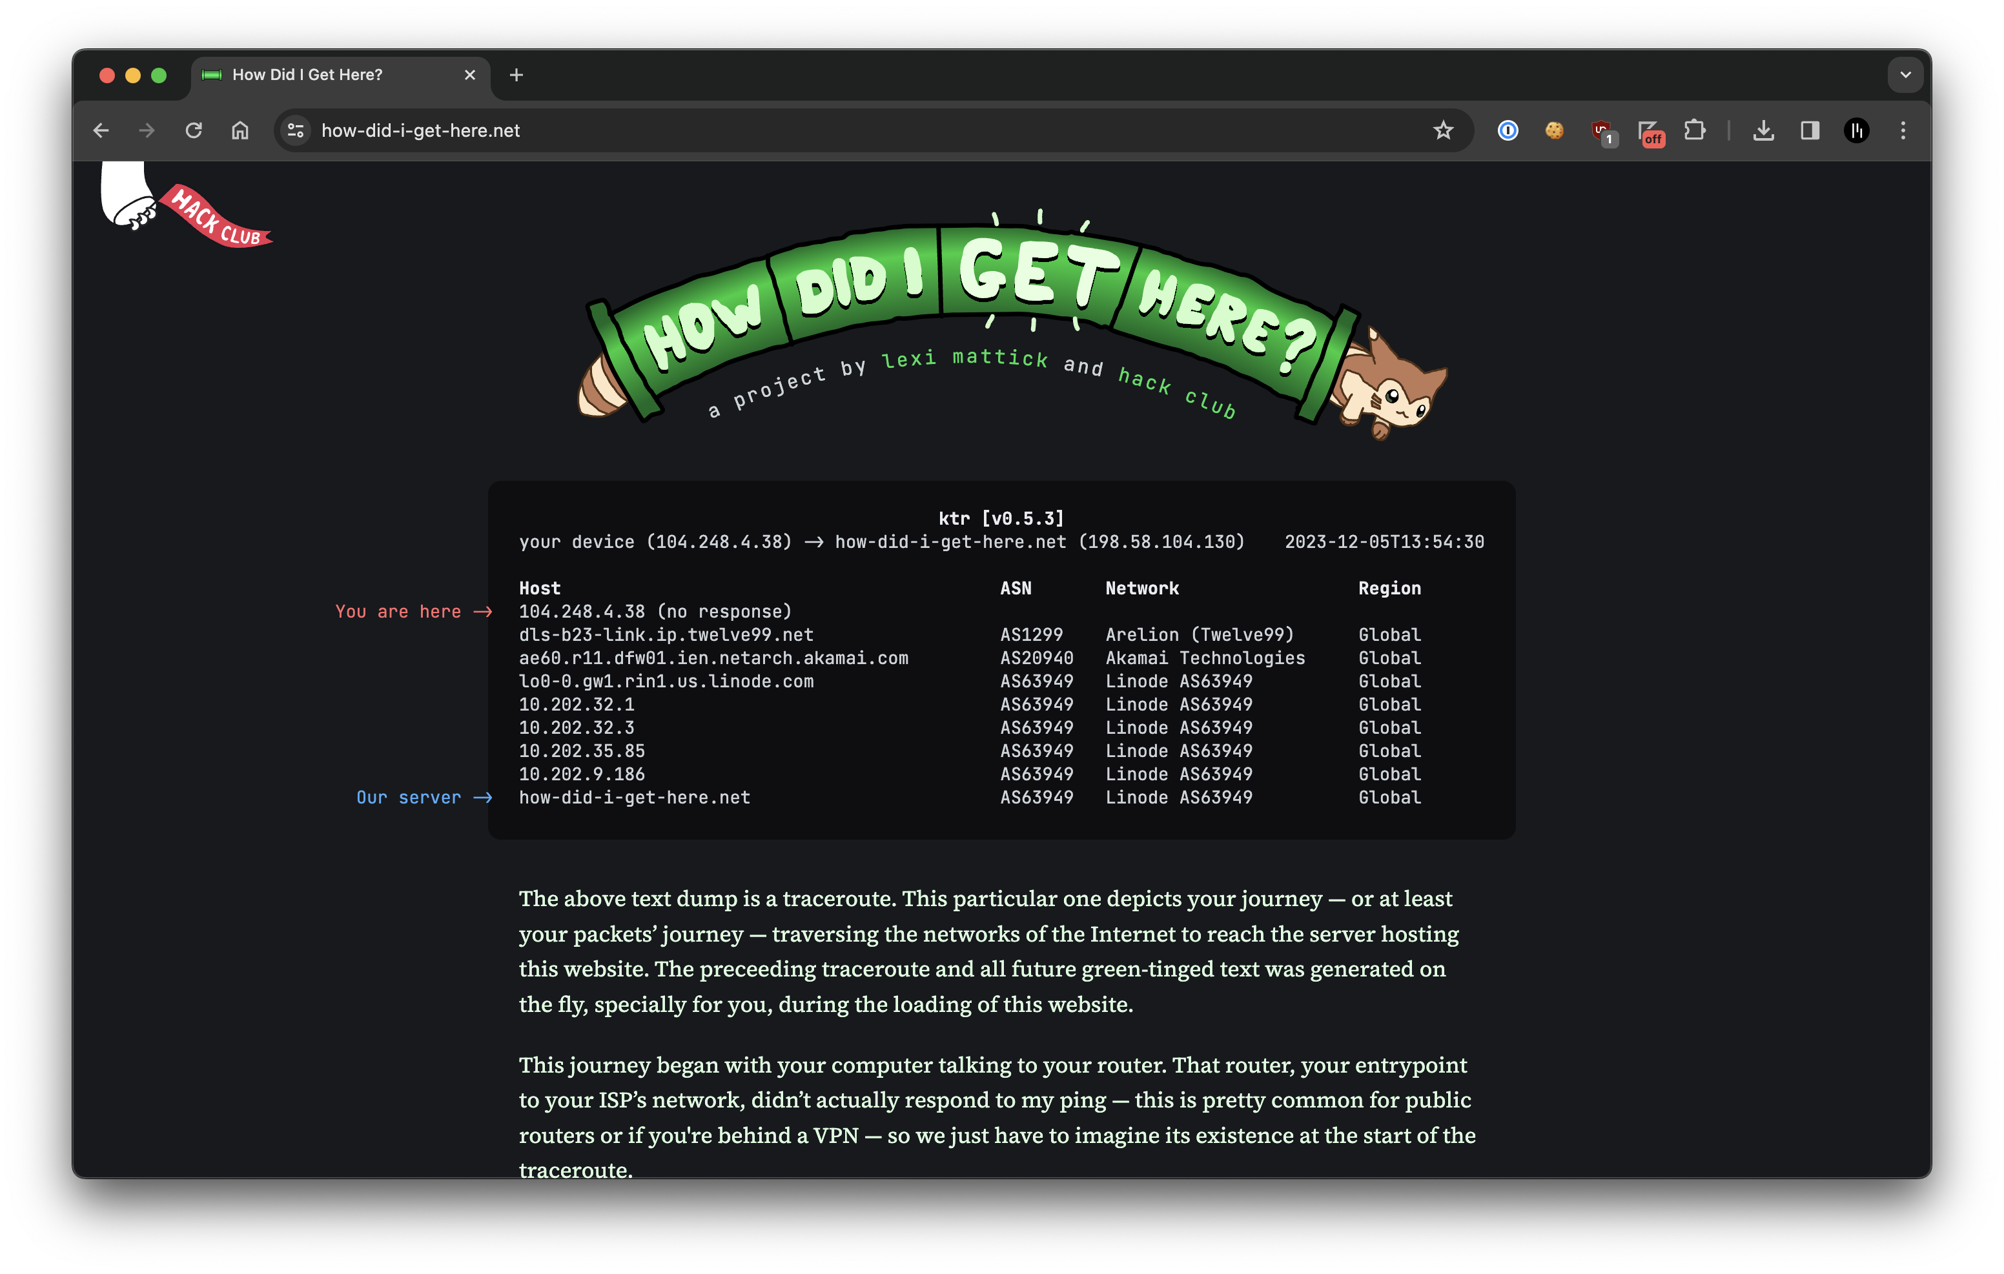Go to the browser home page
Image resolution: width=2004 pixels, height=1274 pixels.
point(240,130)
